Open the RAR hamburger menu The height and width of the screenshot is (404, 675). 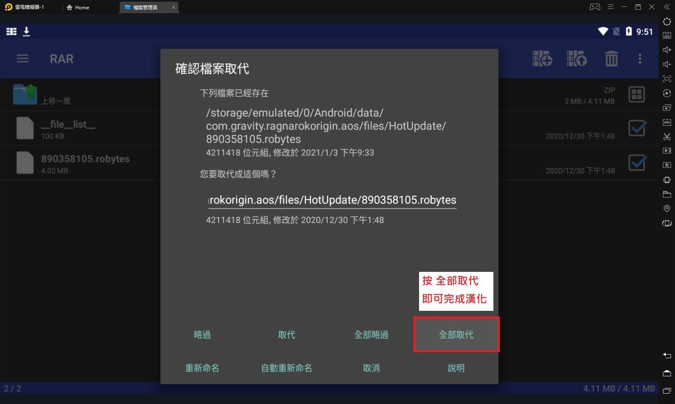(22, 59)
